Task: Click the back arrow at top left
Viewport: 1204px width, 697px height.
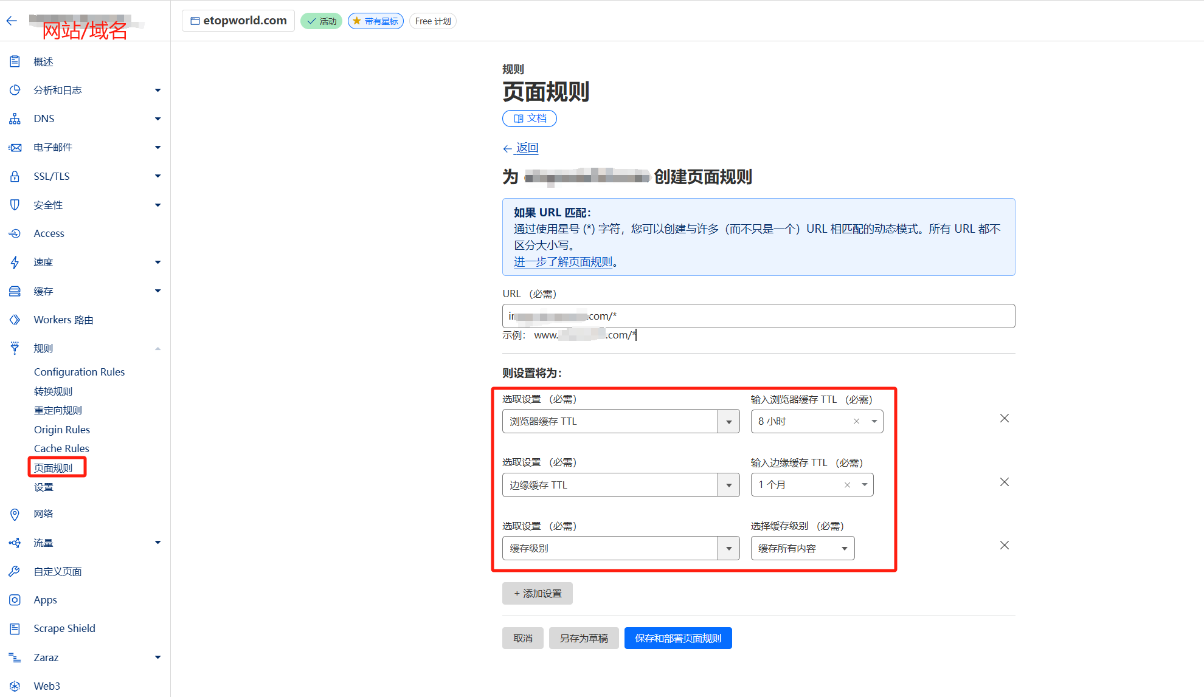Action: coord(11,20)
